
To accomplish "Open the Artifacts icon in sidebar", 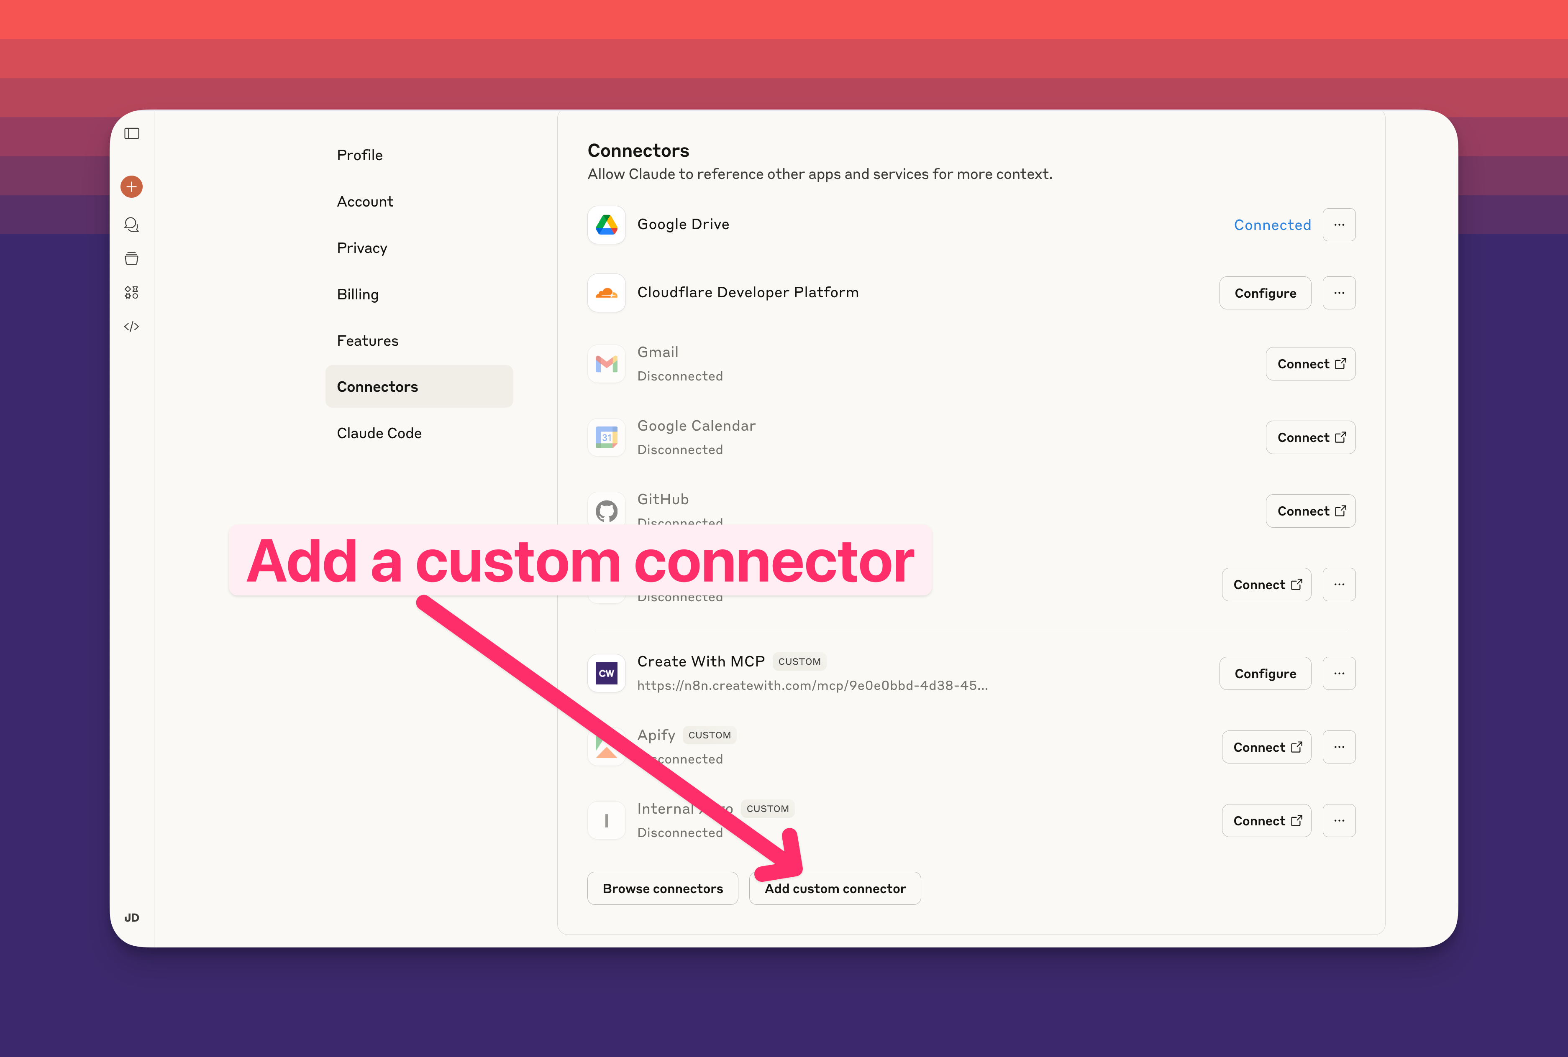I will 131,293.
